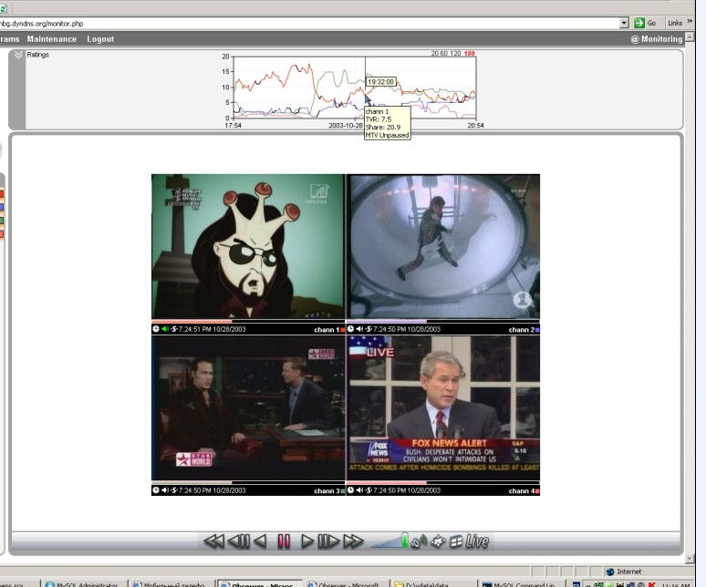Toggle the green speaker on chann 1
This screenshot has width=706, height=587.
tap(165, 329)
